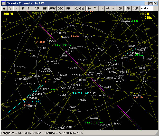Open the Col/Set color settings
This screenshot has width=159, height=136.
click(x=79, y=8)
